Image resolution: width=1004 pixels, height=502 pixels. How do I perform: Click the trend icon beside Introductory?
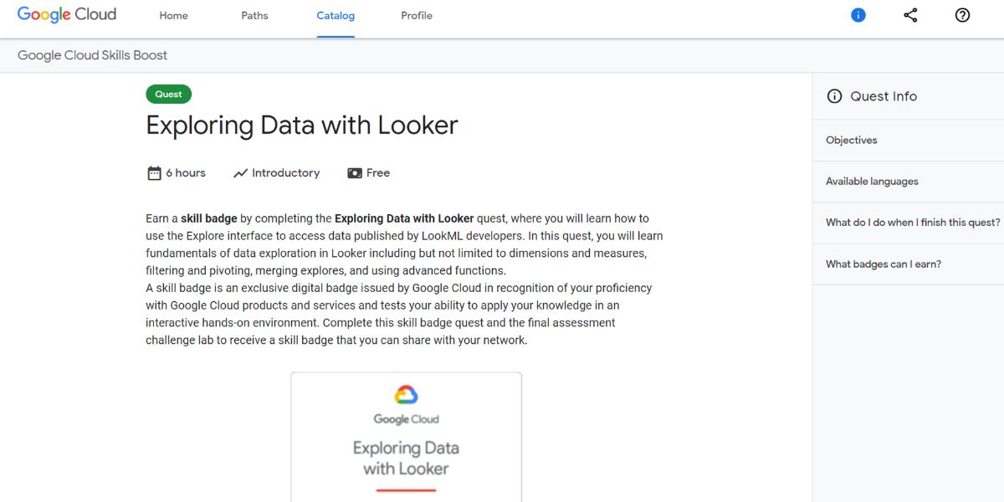240,173
